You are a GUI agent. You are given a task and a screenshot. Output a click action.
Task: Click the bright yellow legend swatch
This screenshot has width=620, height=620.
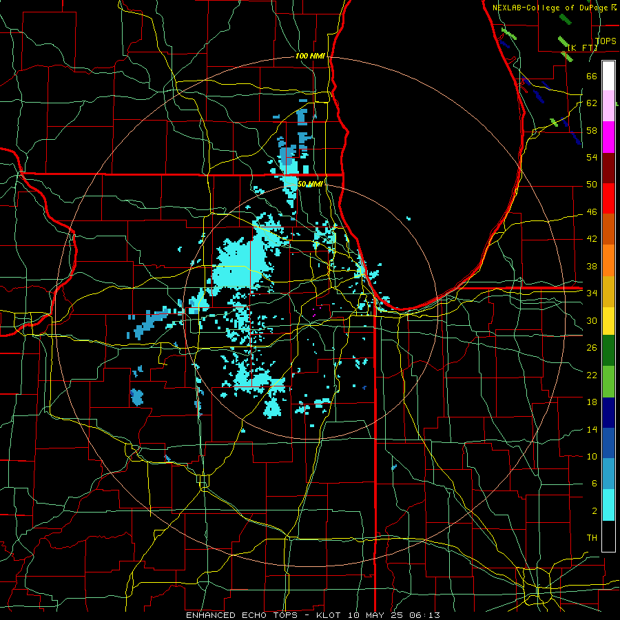click(608, 320)
